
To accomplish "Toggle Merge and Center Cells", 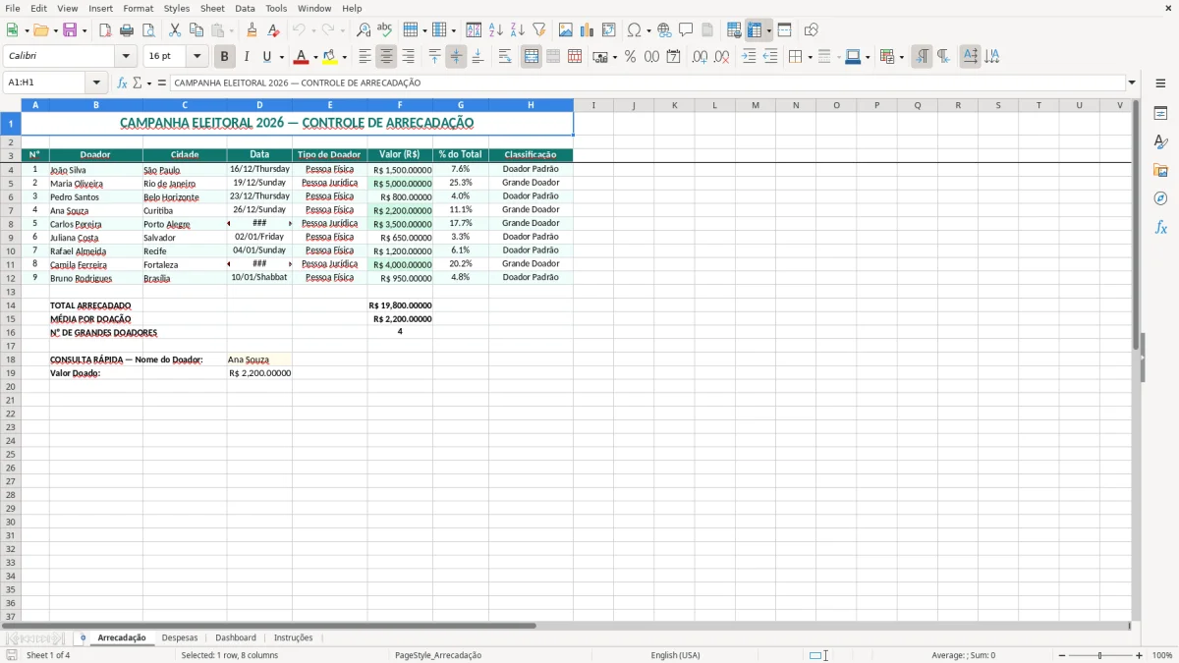I will [532, 57].
